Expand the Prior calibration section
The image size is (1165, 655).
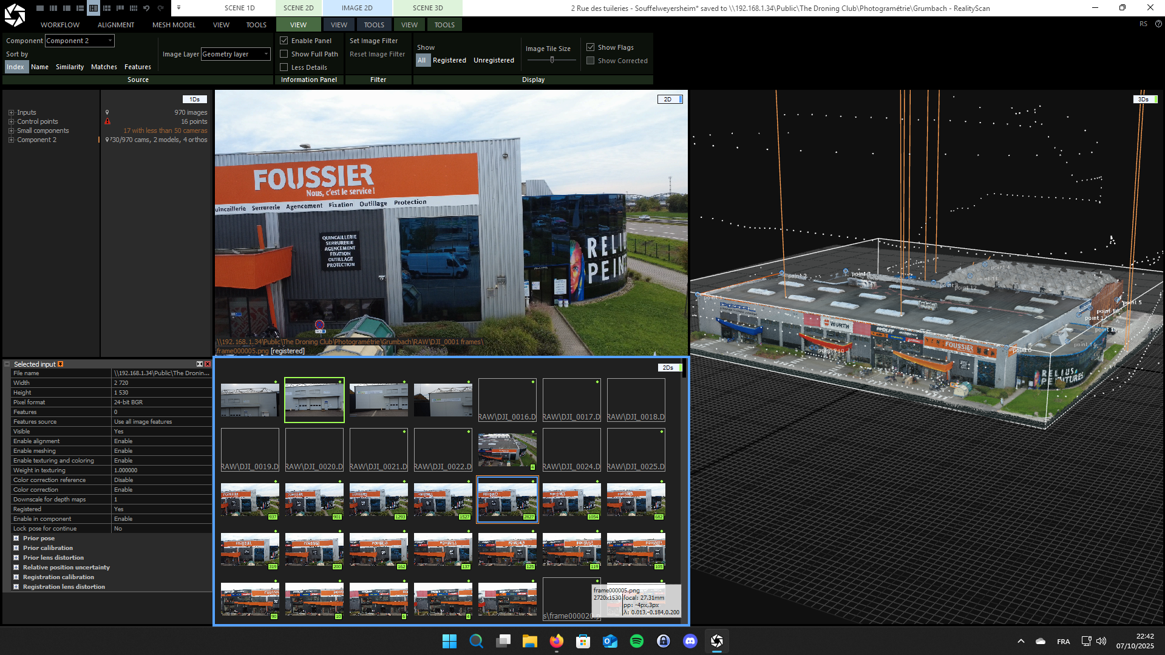coord(16,548)
